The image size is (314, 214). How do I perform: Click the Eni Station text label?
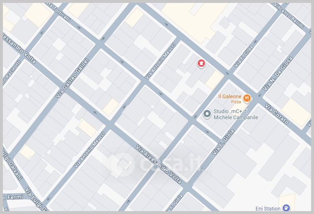[268, 209]
